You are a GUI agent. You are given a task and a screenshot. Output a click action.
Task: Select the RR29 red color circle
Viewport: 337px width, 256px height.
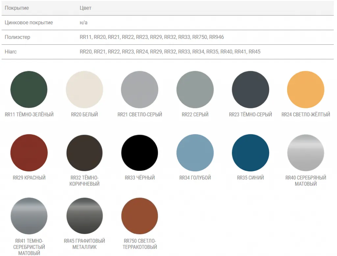(x=29, y=153)
